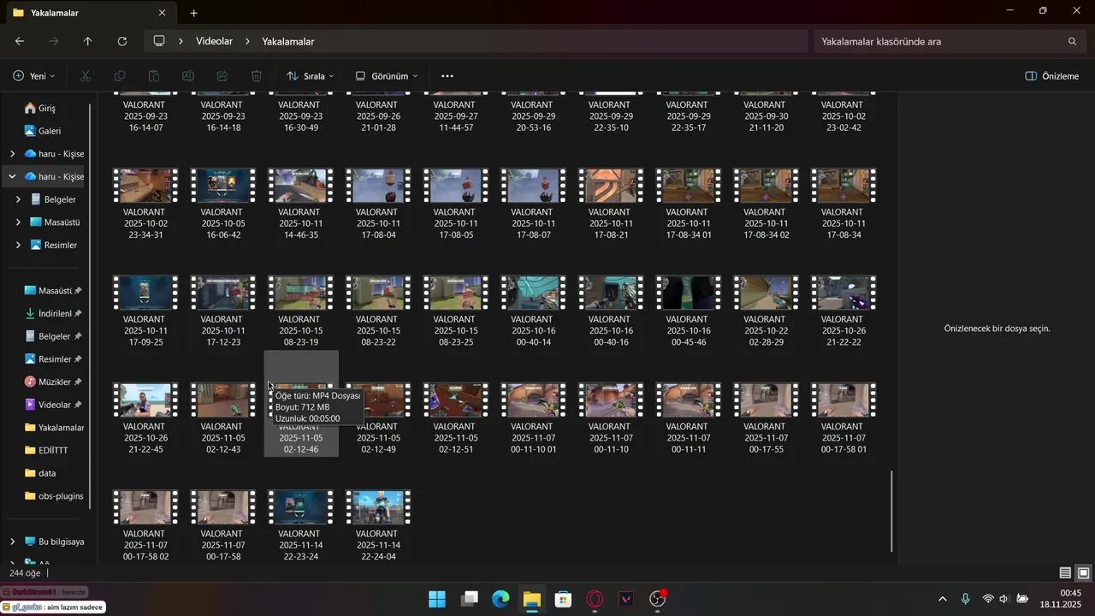Select video VALORANT 2025-10-16 00-45-46
The width and height of the screenshot is (1095, 616).
click(688, 311)
